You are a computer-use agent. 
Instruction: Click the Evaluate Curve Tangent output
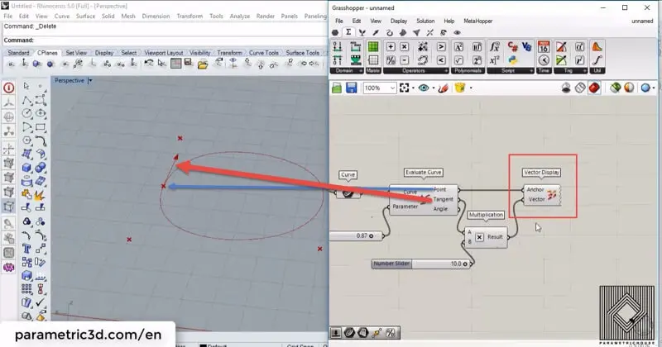(x=442, y=199)
